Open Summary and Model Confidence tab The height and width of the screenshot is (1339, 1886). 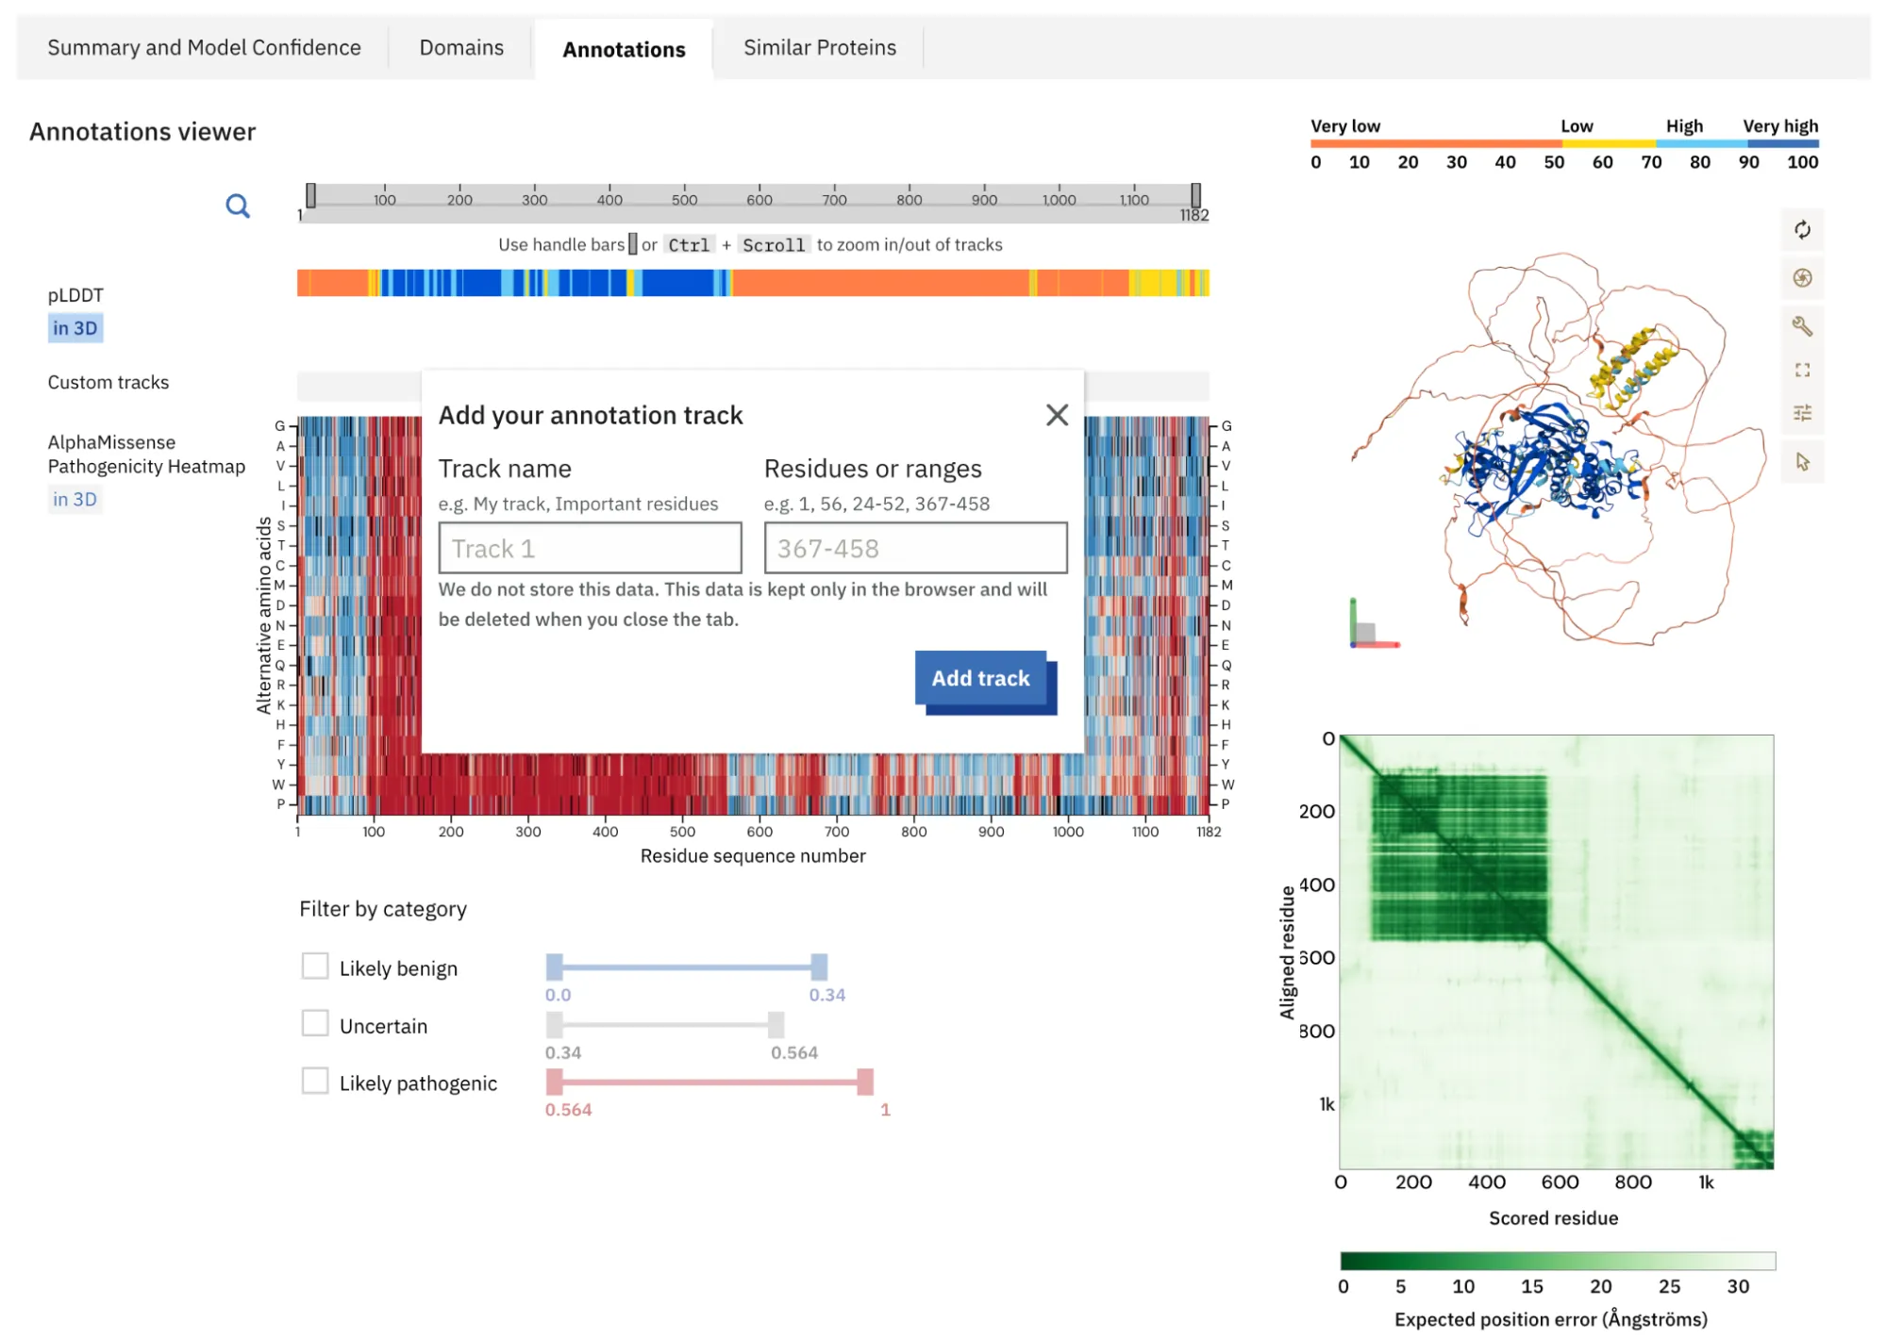pyautogui.click(x=204, y=48)
